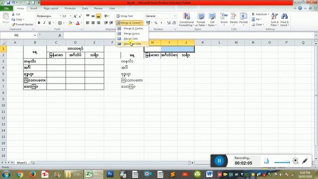Open Find & Select binoculars
Image resolution: width=318 pixels, height=179 pixels.
[284, 19]
